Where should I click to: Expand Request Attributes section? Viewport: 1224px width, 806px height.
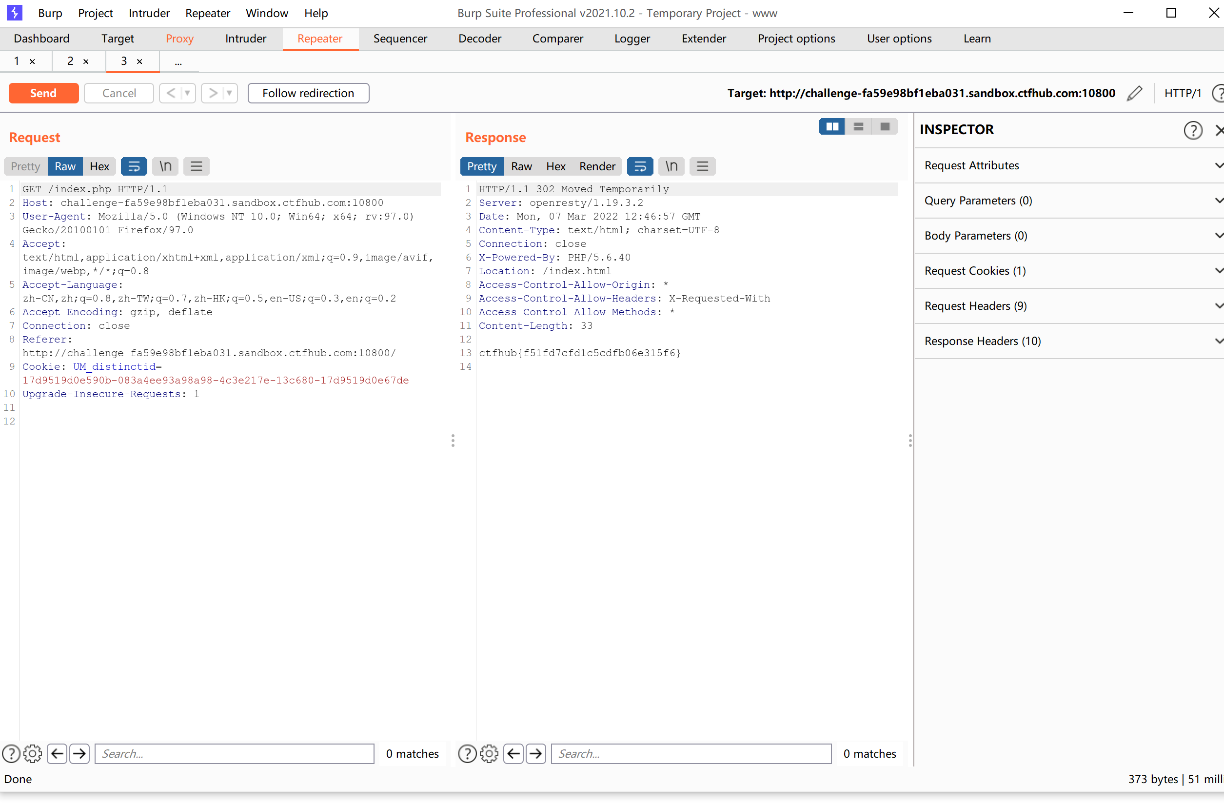1069,166
